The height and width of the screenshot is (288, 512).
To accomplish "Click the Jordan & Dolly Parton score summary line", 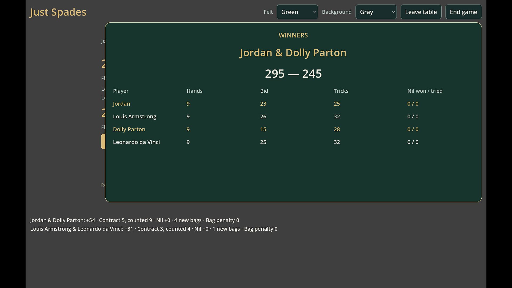I will 135,220.
